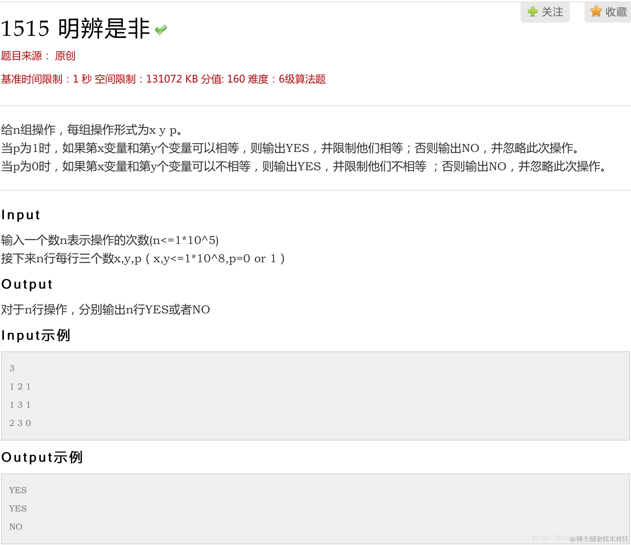
Task: Click the 难度：6级算法题 difficulty text
Action: point(287,79)
